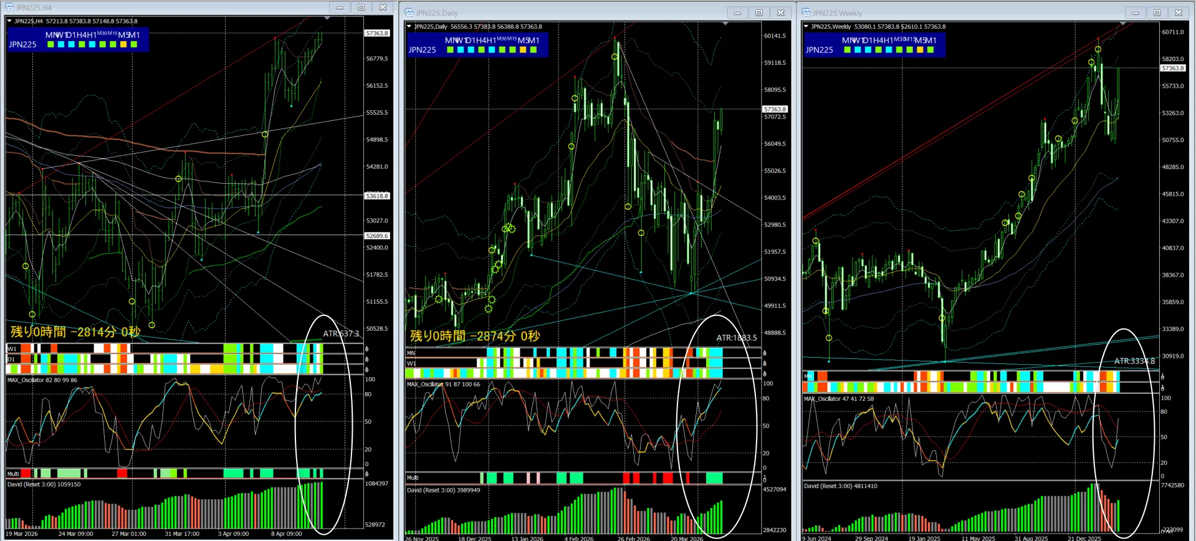Grab the chart shift triangle in the Weekly chart
Image resolution: width=1196 pixels, height=541 pixels.
1122,24
